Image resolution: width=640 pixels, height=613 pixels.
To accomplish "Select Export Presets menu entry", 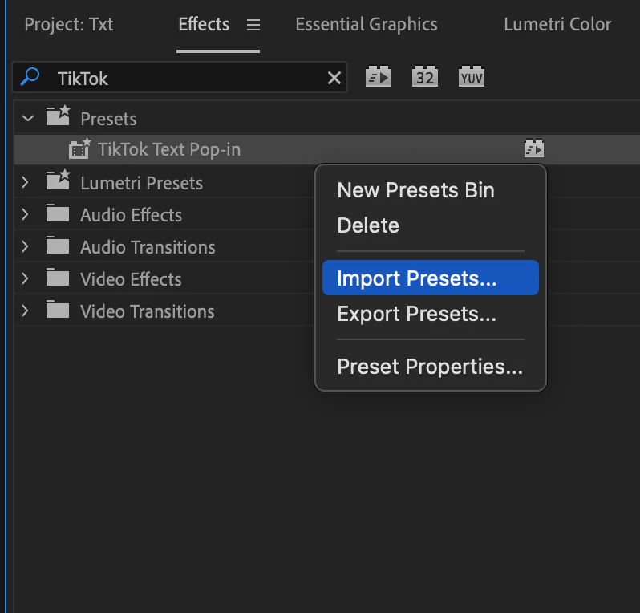I will click(x=416, y=314).
